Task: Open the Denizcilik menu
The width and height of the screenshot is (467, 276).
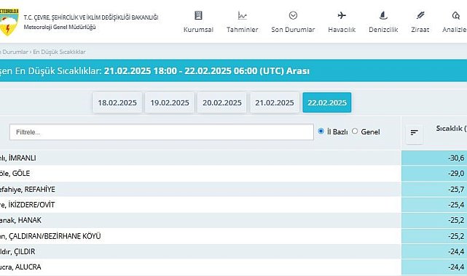Action: click(383, 30)
